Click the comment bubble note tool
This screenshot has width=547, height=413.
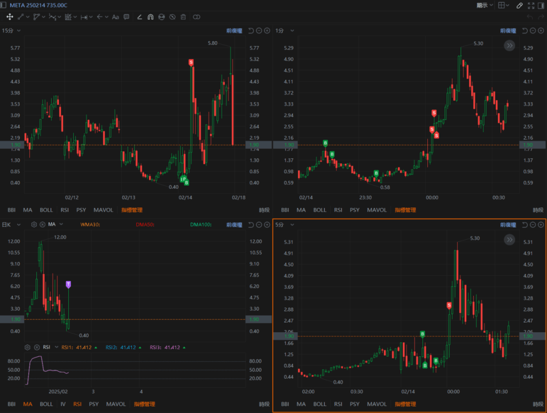127,17
